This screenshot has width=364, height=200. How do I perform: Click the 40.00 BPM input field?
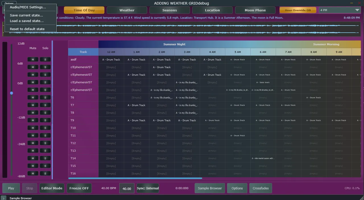click(127, 188)
